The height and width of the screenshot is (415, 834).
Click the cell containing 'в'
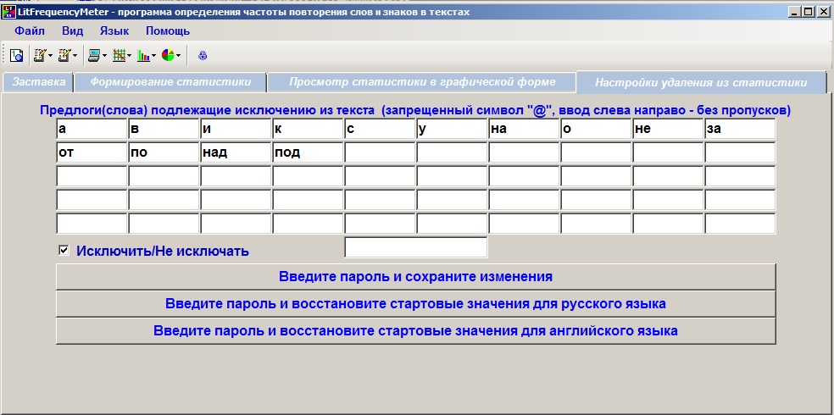[164, 129]
